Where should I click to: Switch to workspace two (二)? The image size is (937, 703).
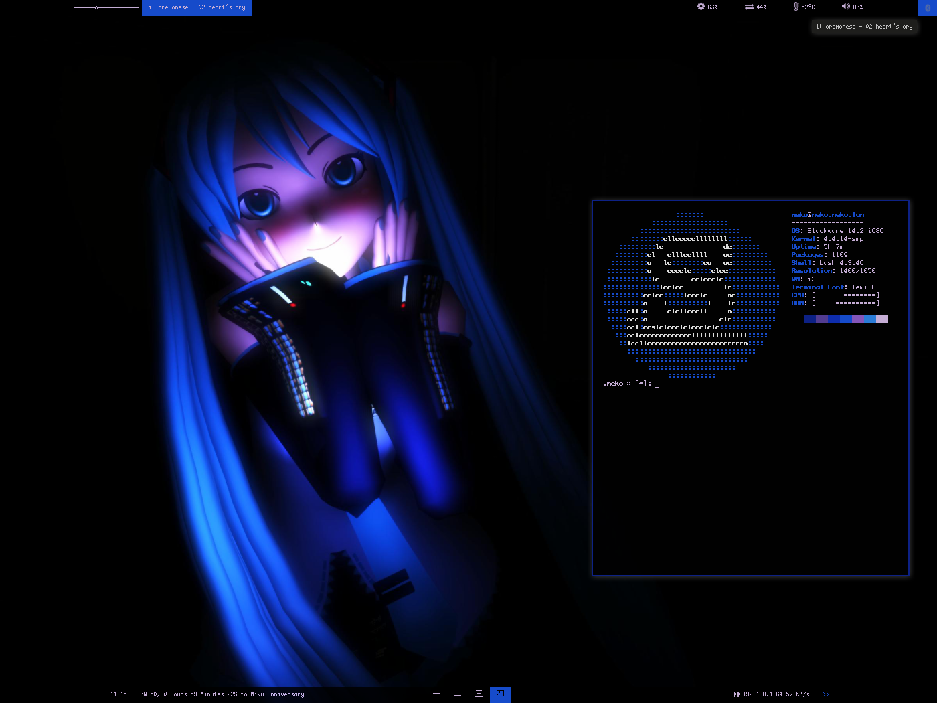coord(458,694)
